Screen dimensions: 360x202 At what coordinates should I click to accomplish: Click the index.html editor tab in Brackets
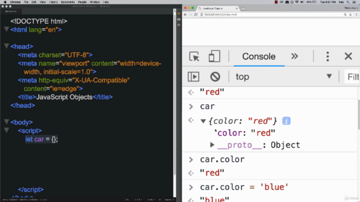[x=11, y=11]
